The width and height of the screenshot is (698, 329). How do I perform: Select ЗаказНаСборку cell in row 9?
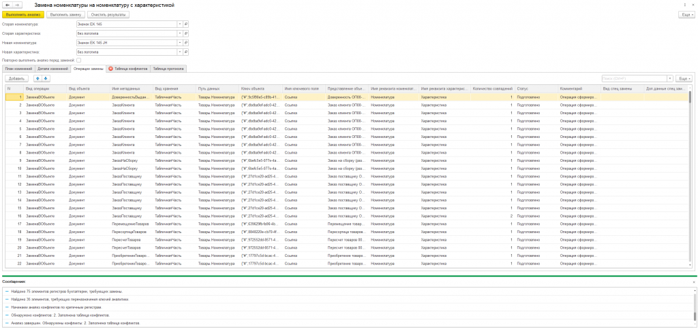[131, 160]
